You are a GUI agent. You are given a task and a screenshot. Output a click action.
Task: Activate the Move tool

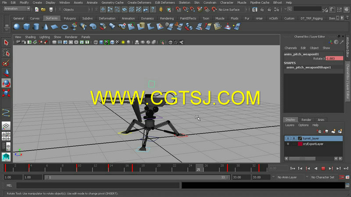point(6,73)
